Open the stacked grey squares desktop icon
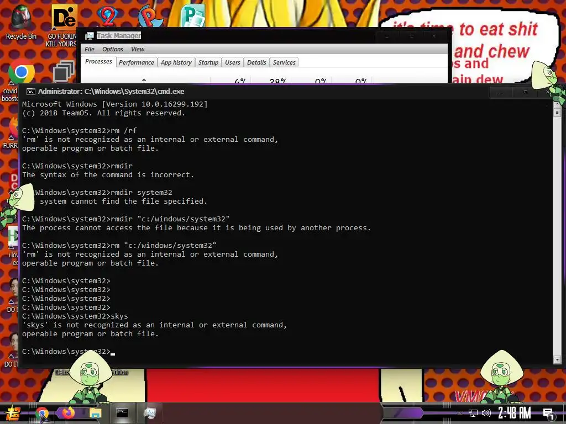Image resolution: width=566 pixels, height=424 pixels. pos(64,71)
